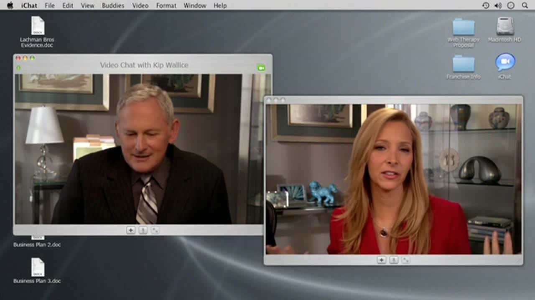
Task: Open the Window menu
Action: pyautogui.click(x=195, y=5)
